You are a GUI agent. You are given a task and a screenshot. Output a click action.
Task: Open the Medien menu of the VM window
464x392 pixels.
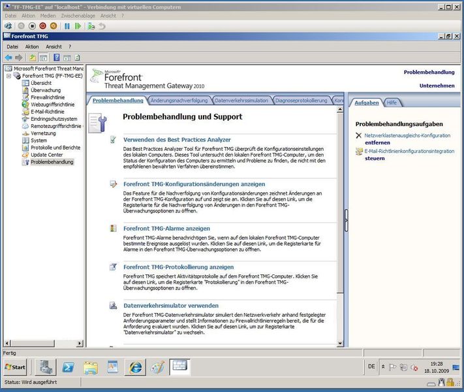pyautogui.click(x=48, y=16)
